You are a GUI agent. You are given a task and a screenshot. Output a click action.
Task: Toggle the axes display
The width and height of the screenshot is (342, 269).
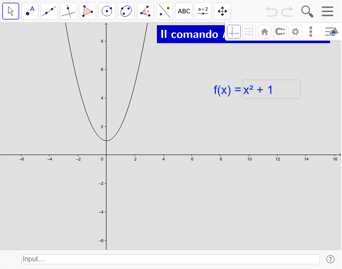pos(234,32)
